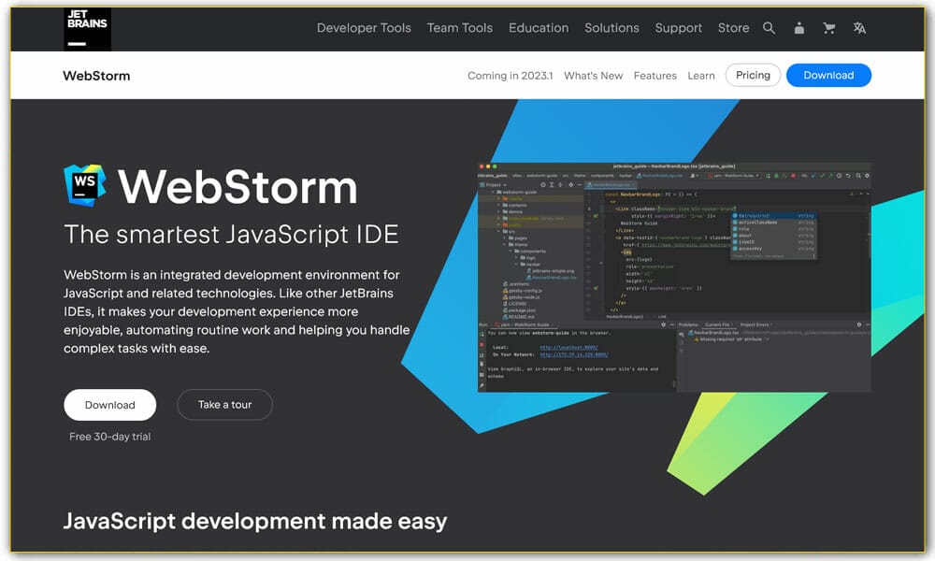This screenshot has width=935, height=561.
Task: Open the shopping cart icon on the JetBrains site
Action: point(829,28)
